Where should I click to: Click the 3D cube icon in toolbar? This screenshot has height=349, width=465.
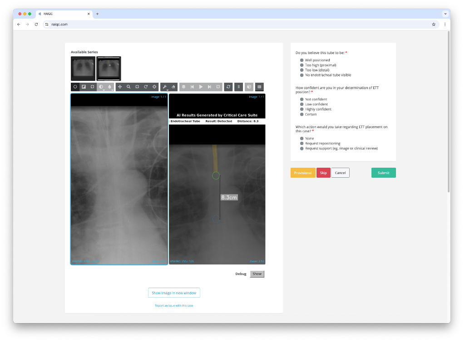249,86
